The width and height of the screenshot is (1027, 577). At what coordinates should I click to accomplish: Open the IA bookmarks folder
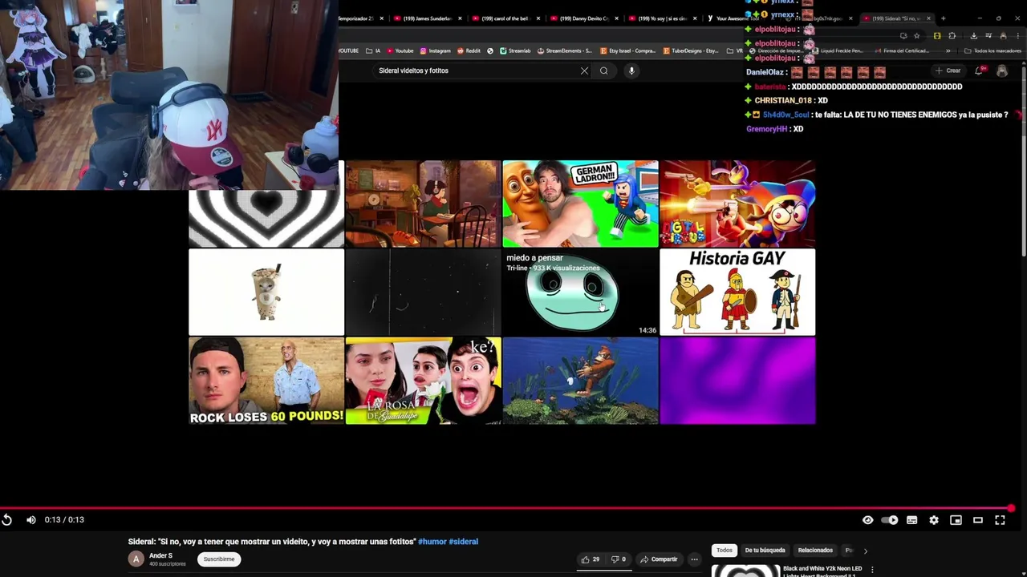coord(372,51)
